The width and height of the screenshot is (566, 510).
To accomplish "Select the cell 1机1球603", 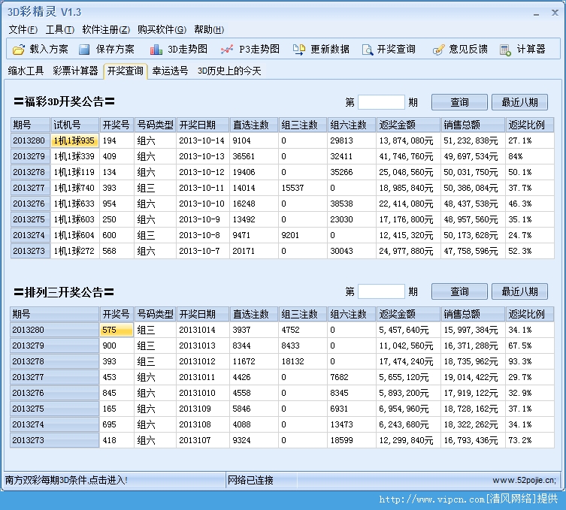I will tap(74, 219).
